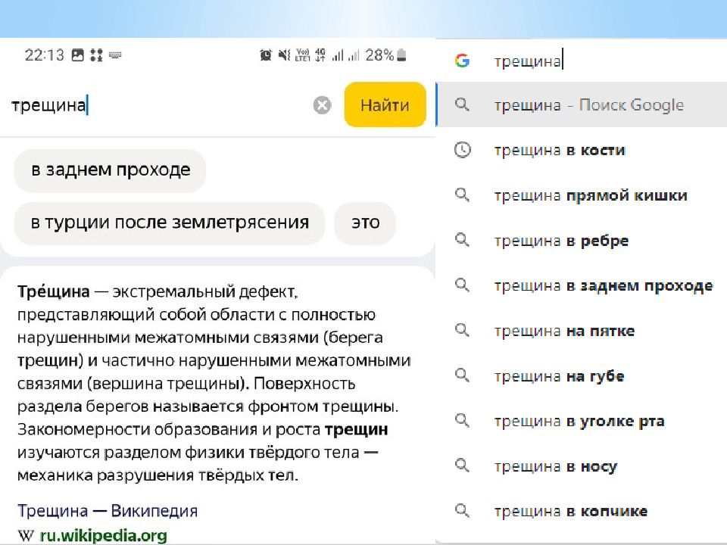Tap the keyboard notification icon
Image resolution: width=727 pixels, height=545 pixels.
[115, 55]
